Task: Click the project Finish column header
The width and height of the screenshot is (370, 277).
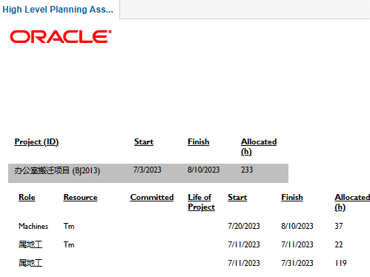Action: (199, 142)
